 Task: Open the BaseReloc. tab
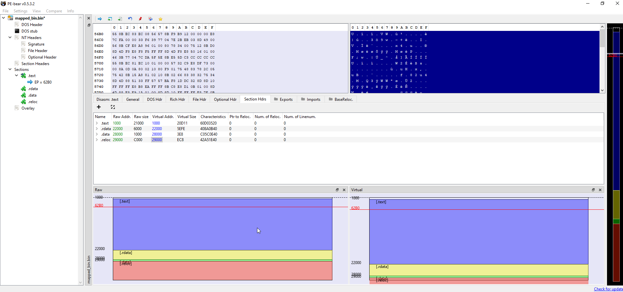coord(341,99)
